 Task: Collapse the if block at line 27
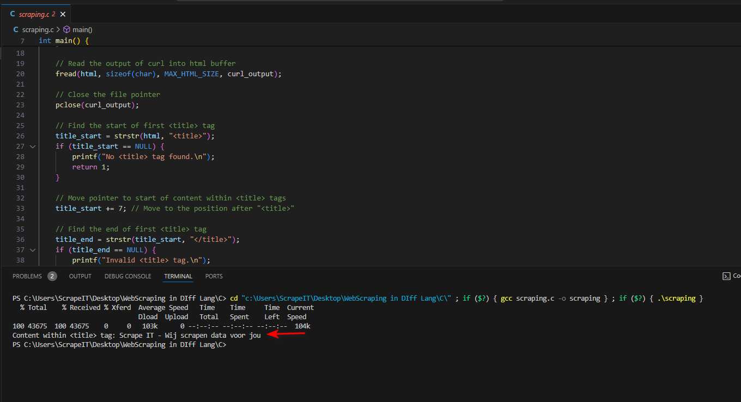point(32,146)
